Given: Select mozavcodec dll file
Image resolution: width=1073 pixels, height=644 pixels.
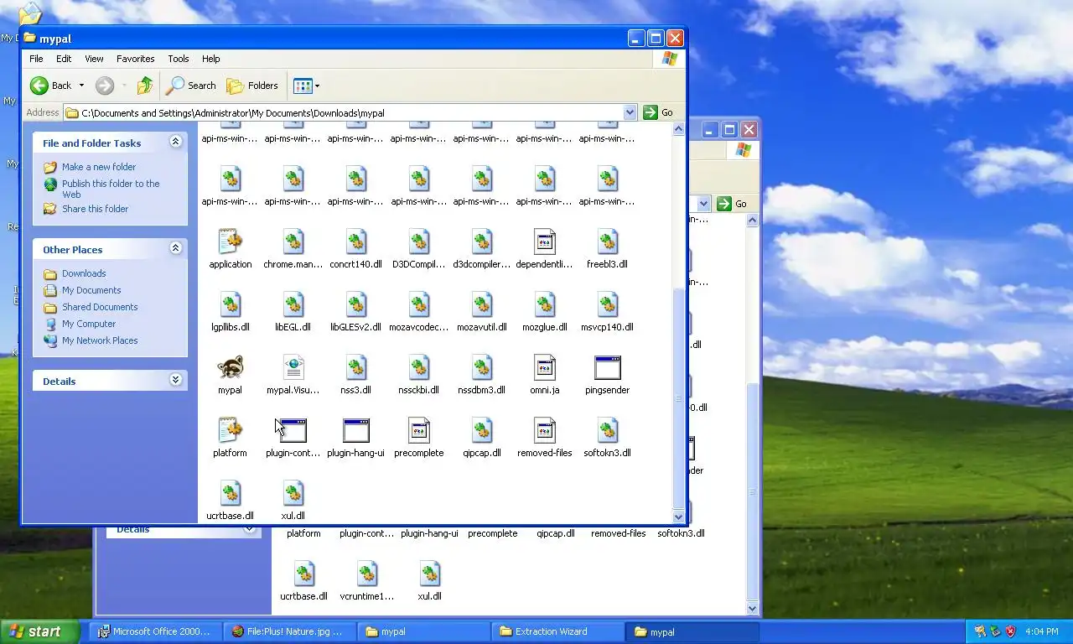Looking at the screenshot, I should tap(419, 304).
